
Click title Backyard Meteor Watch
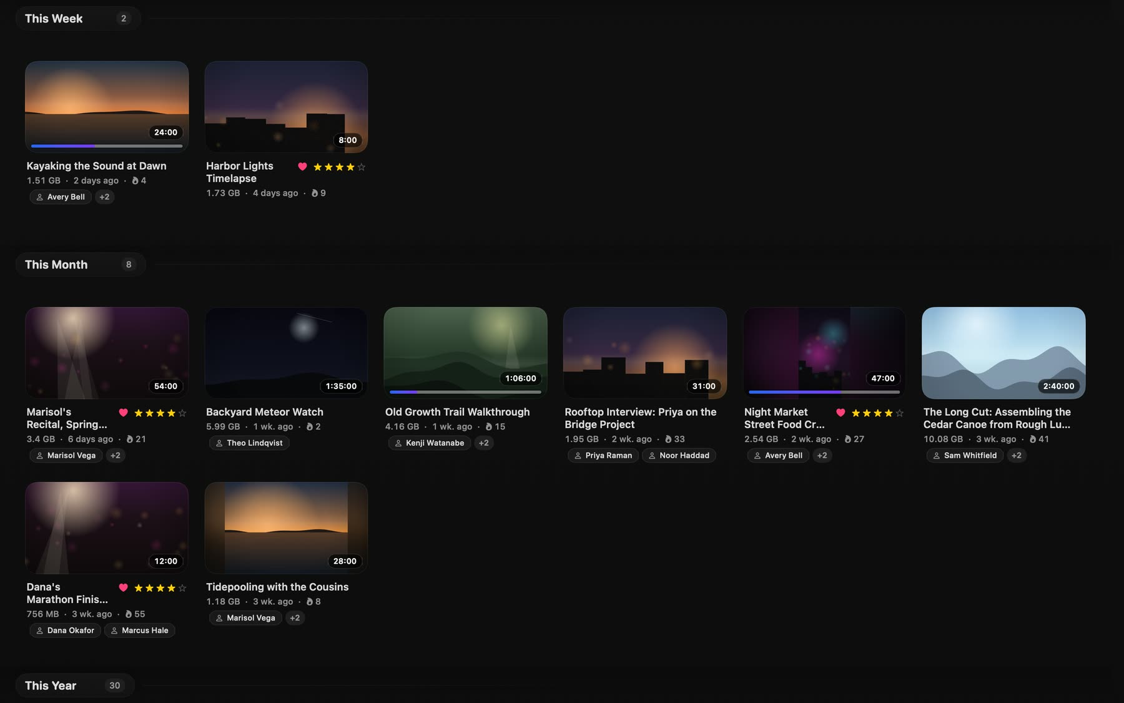pyautogui.click(x=265, y=412)
